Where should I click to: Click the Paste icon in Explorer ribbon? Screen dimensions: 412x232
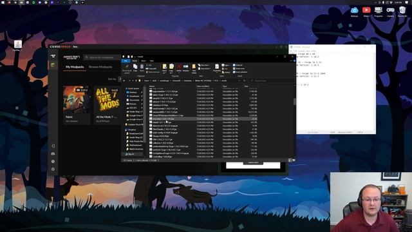[142, 67]
